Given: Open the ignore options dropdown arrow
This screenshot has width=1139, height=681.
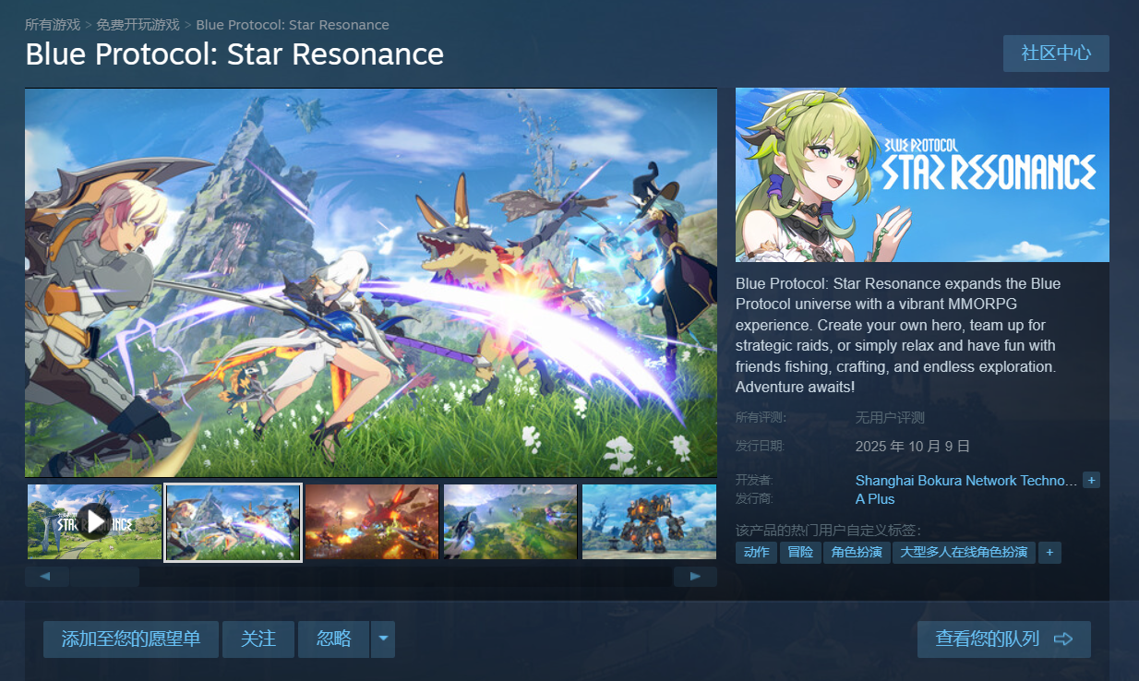Looking at the screenshot, I should (383, 639).
